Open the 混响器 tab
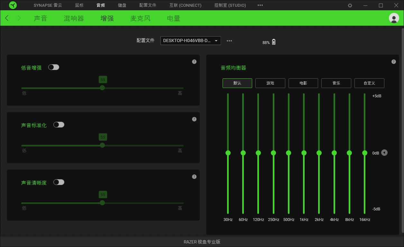Image resolution: width=404 pixels, height=247 pixels. [74, 18]
